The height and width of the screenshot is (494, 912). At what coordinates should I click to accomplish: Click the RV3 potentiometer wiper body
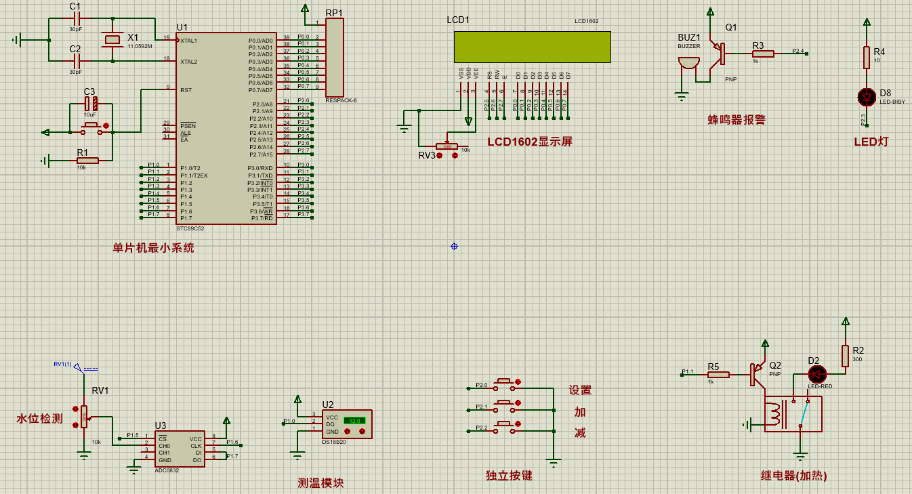pyautogui.click(x=447, y=146)
